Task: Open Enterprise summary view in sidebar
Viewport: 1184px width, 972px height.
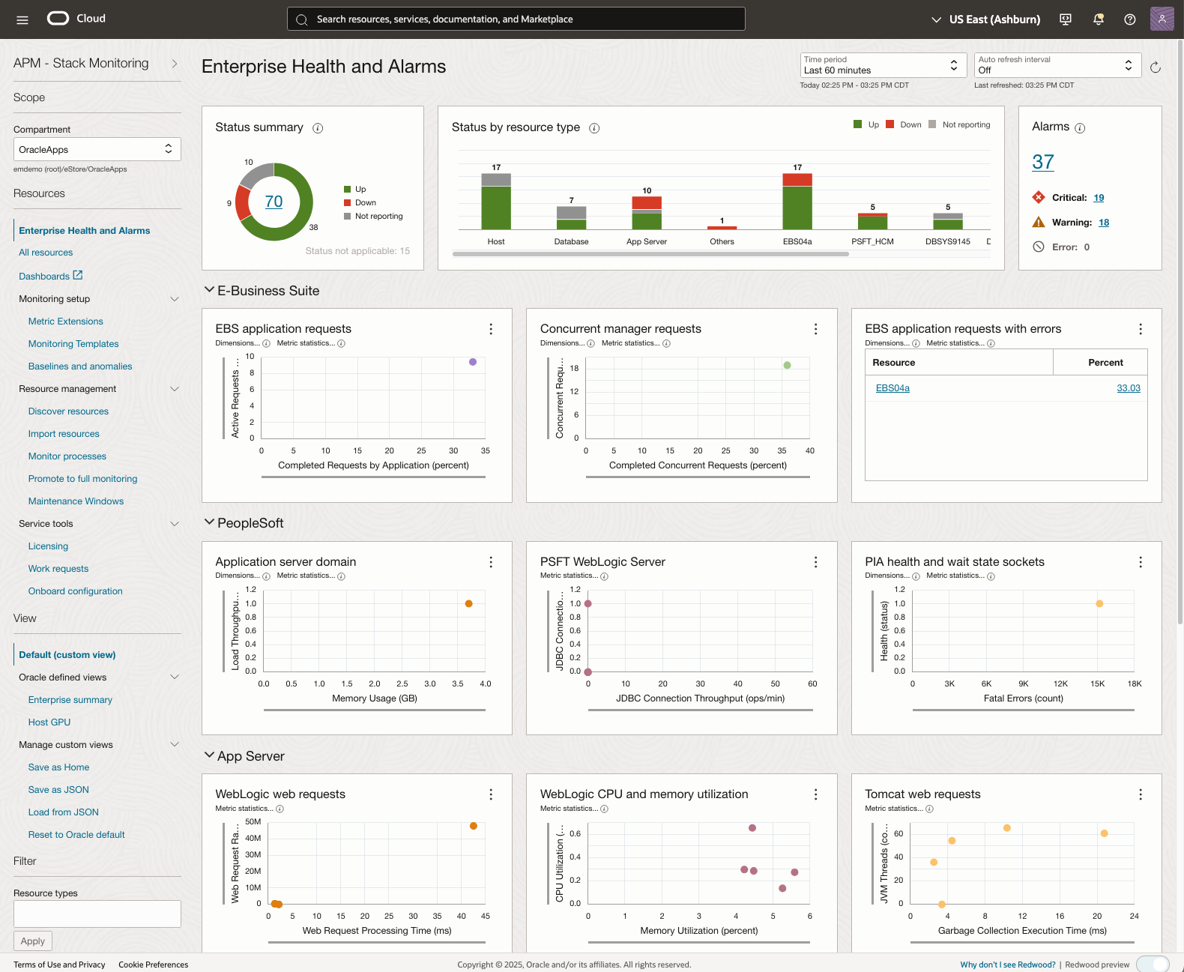Action: (70, 700)
